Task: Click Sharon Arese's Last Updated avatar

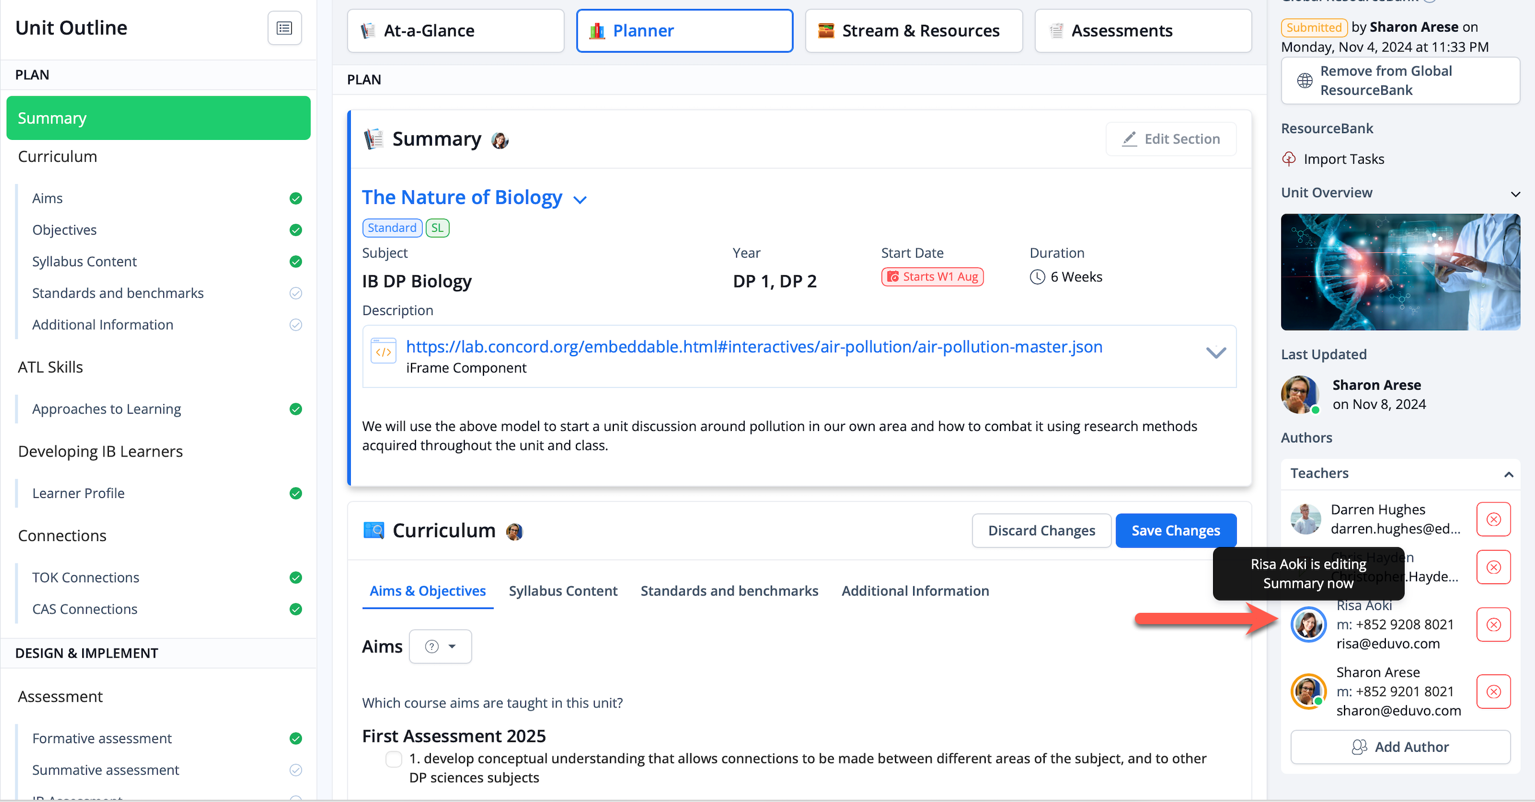Action: pyautogui.click(x=1299, y=394)
